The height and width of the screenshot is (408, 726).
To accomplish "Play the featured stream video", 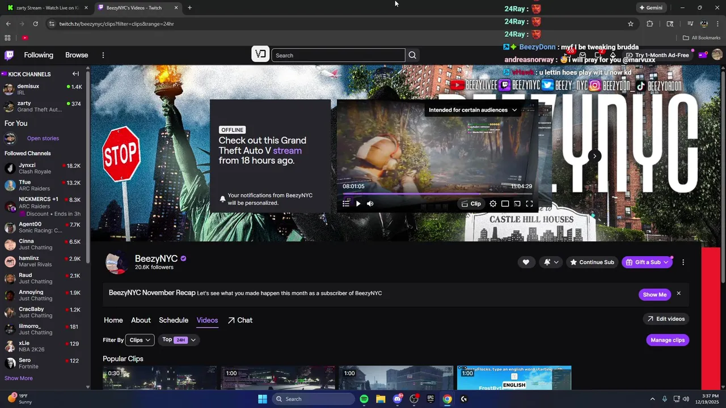I will [x=358, y=204].
